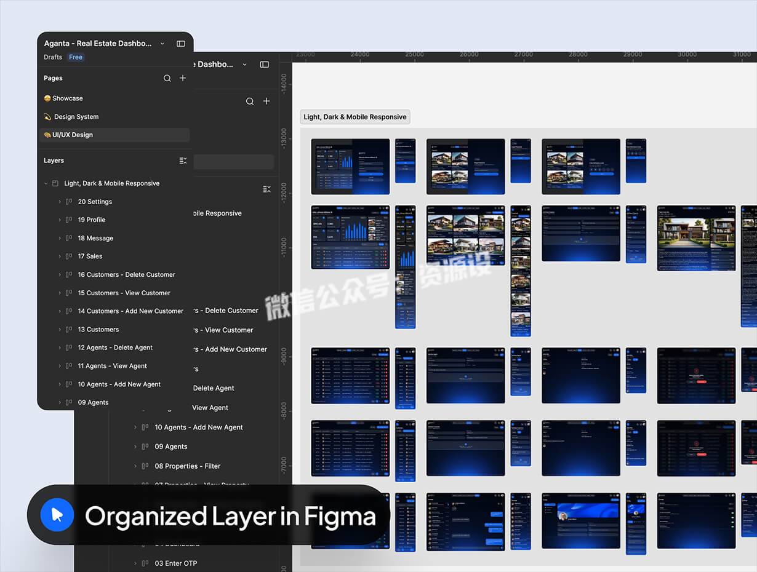Click the Free plan badge
Screen dimensions: 757x572
click(x=76, y=57)
